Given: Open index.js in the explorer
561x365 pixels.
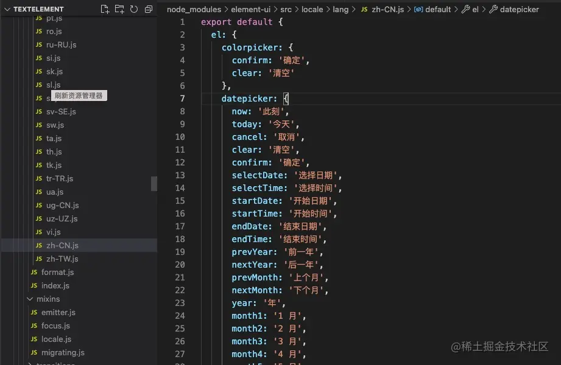Looking at the screenshot, I should 55,286.
